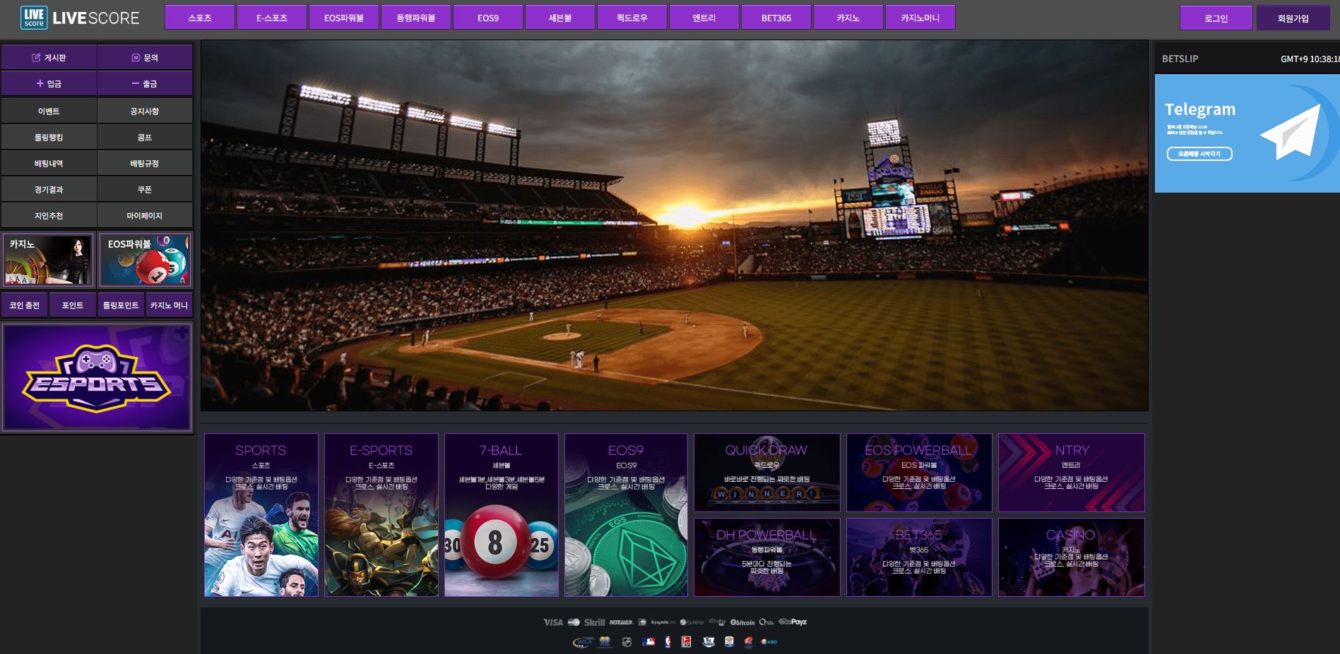Click the 로그인 login button

[x=1216, y=18]
